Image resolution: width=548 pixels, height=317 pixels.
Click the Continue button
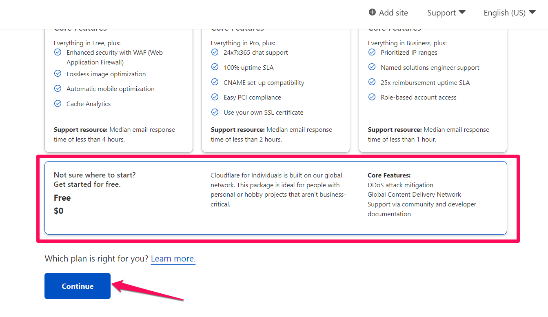click(x=78, y=286)
